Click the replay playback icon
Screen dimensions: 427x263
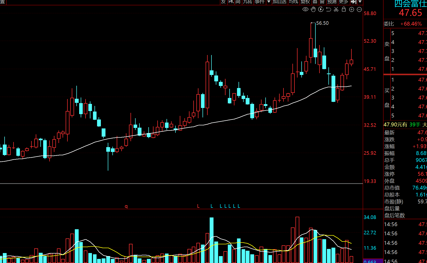click(321, 9)
